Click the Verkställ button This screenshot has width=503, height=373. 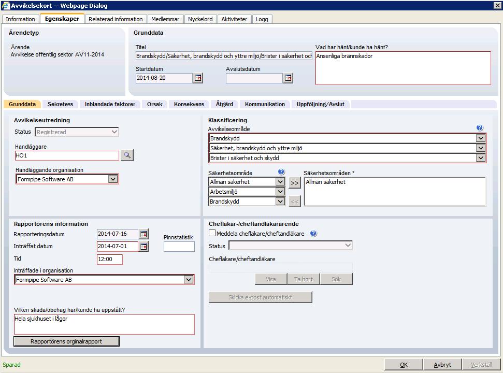481,365
